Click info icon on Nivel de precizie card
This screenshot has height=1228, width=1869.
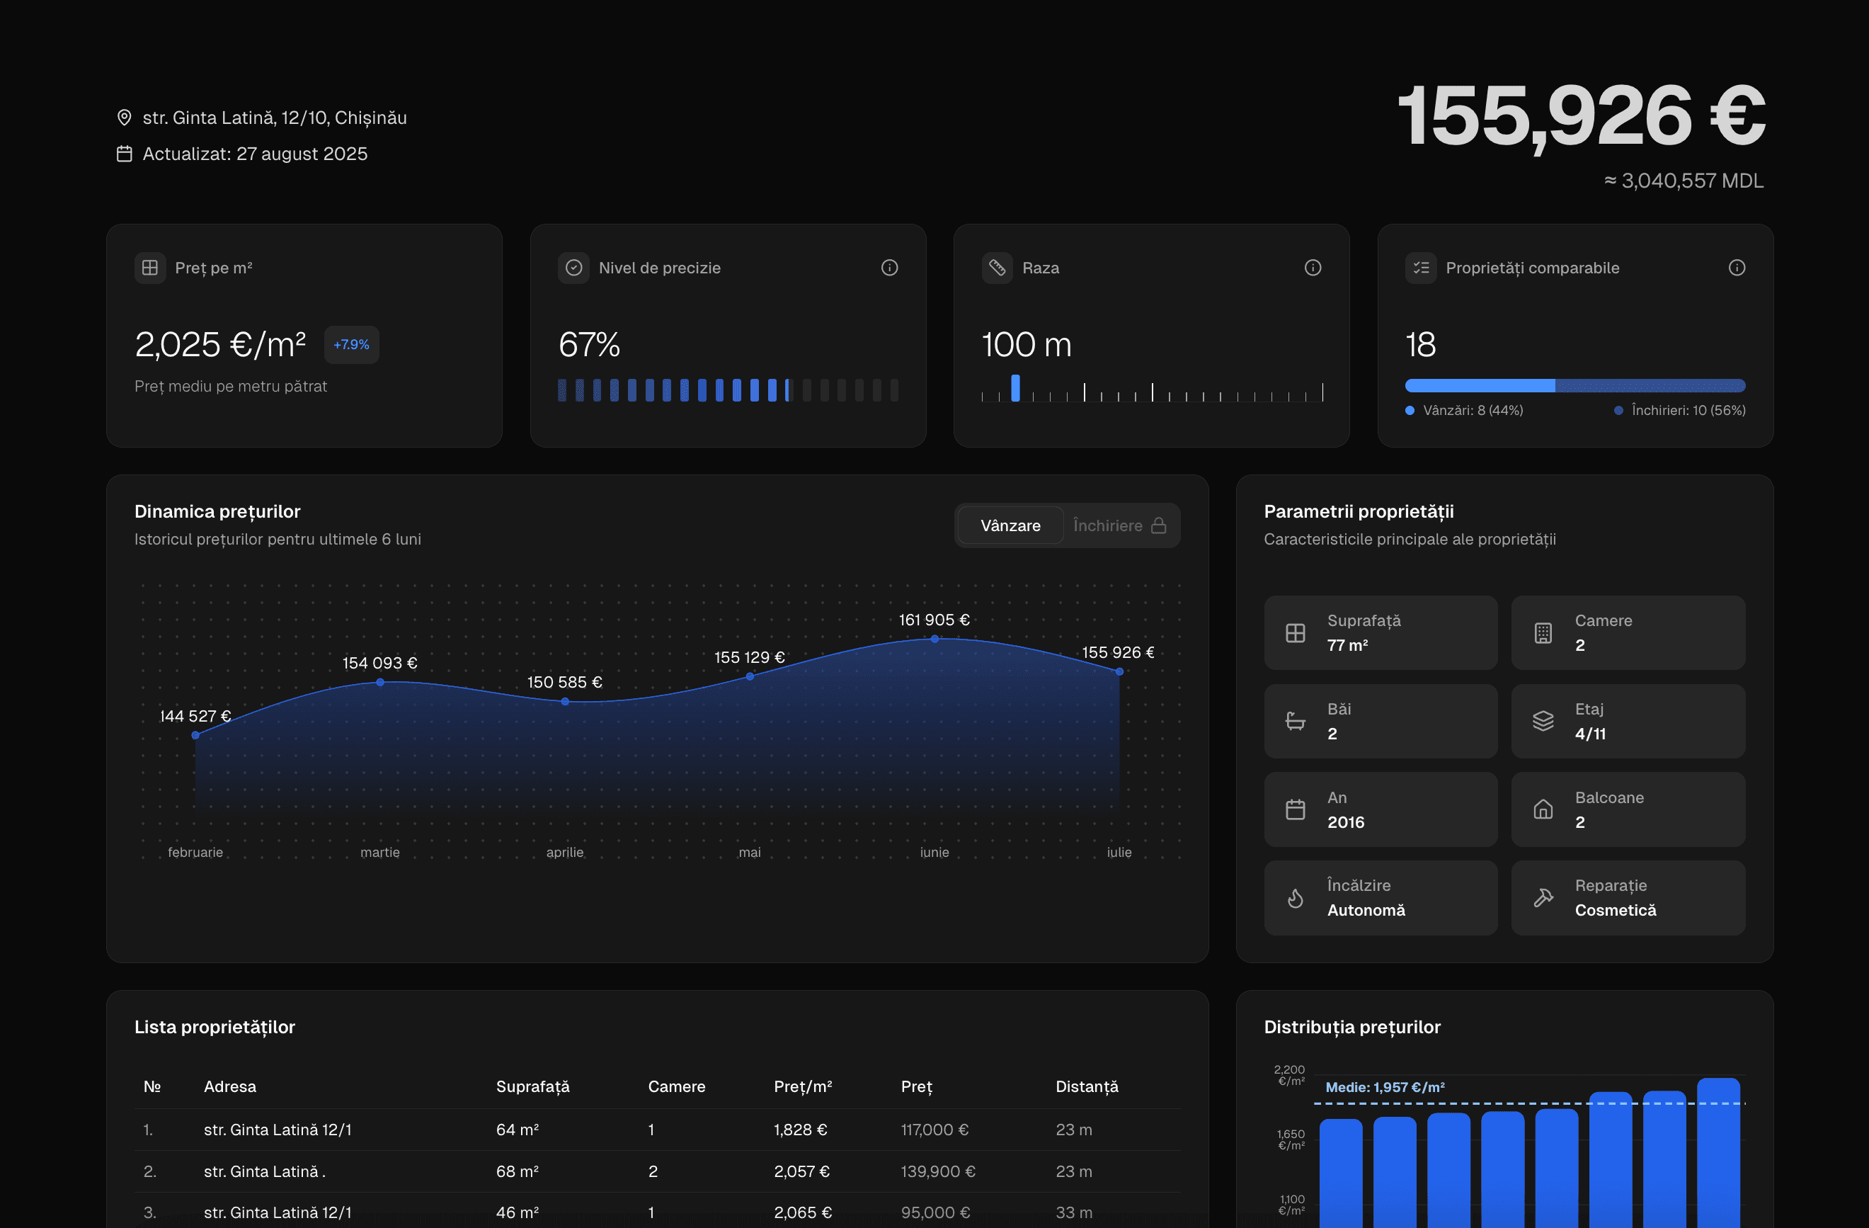(889, 268)
